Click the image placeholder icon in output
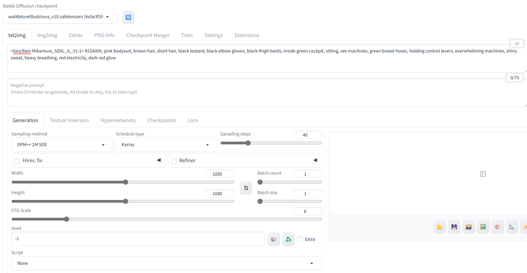The image size is (527, 273). click(x=483, y=174)
